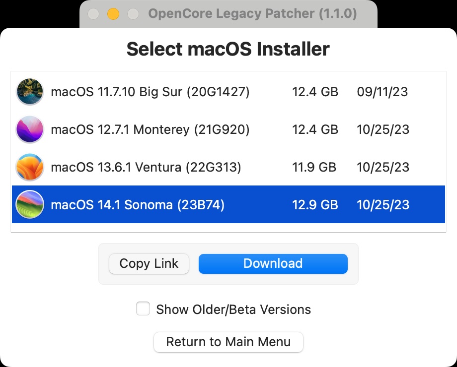457x367 pixels.
Task: Click the Ventura installer icon
Action: 30,167
